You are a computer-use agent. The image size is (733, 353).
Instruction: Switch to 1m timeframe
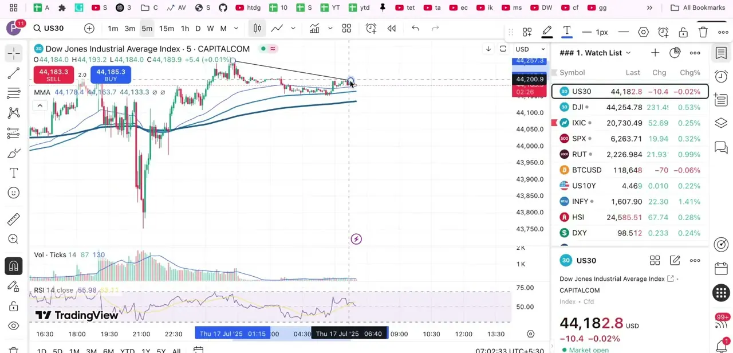(x=113, y=29)
